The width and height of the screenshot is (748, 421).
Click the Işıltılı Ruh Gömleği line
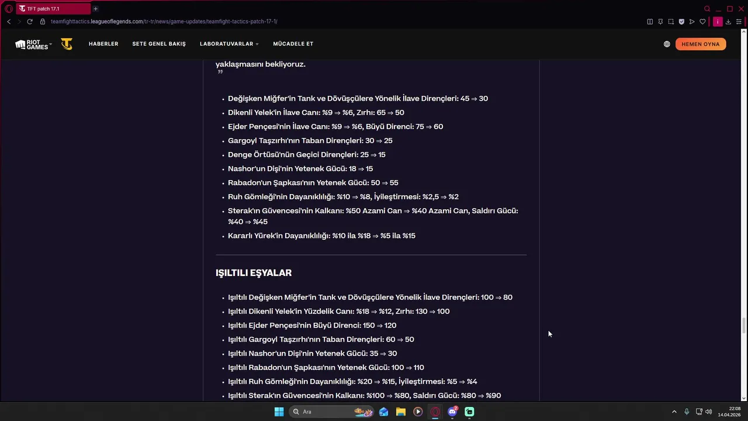(x=352, y=382)
